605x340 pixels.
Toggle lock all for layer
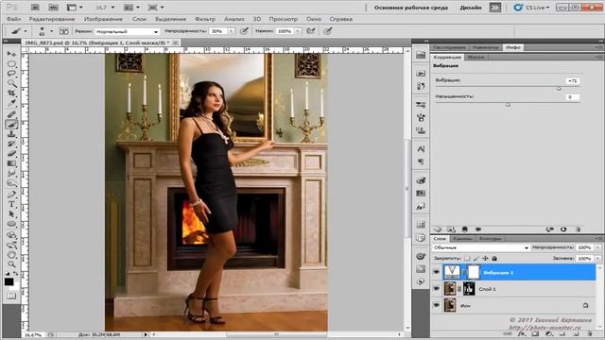494,258
